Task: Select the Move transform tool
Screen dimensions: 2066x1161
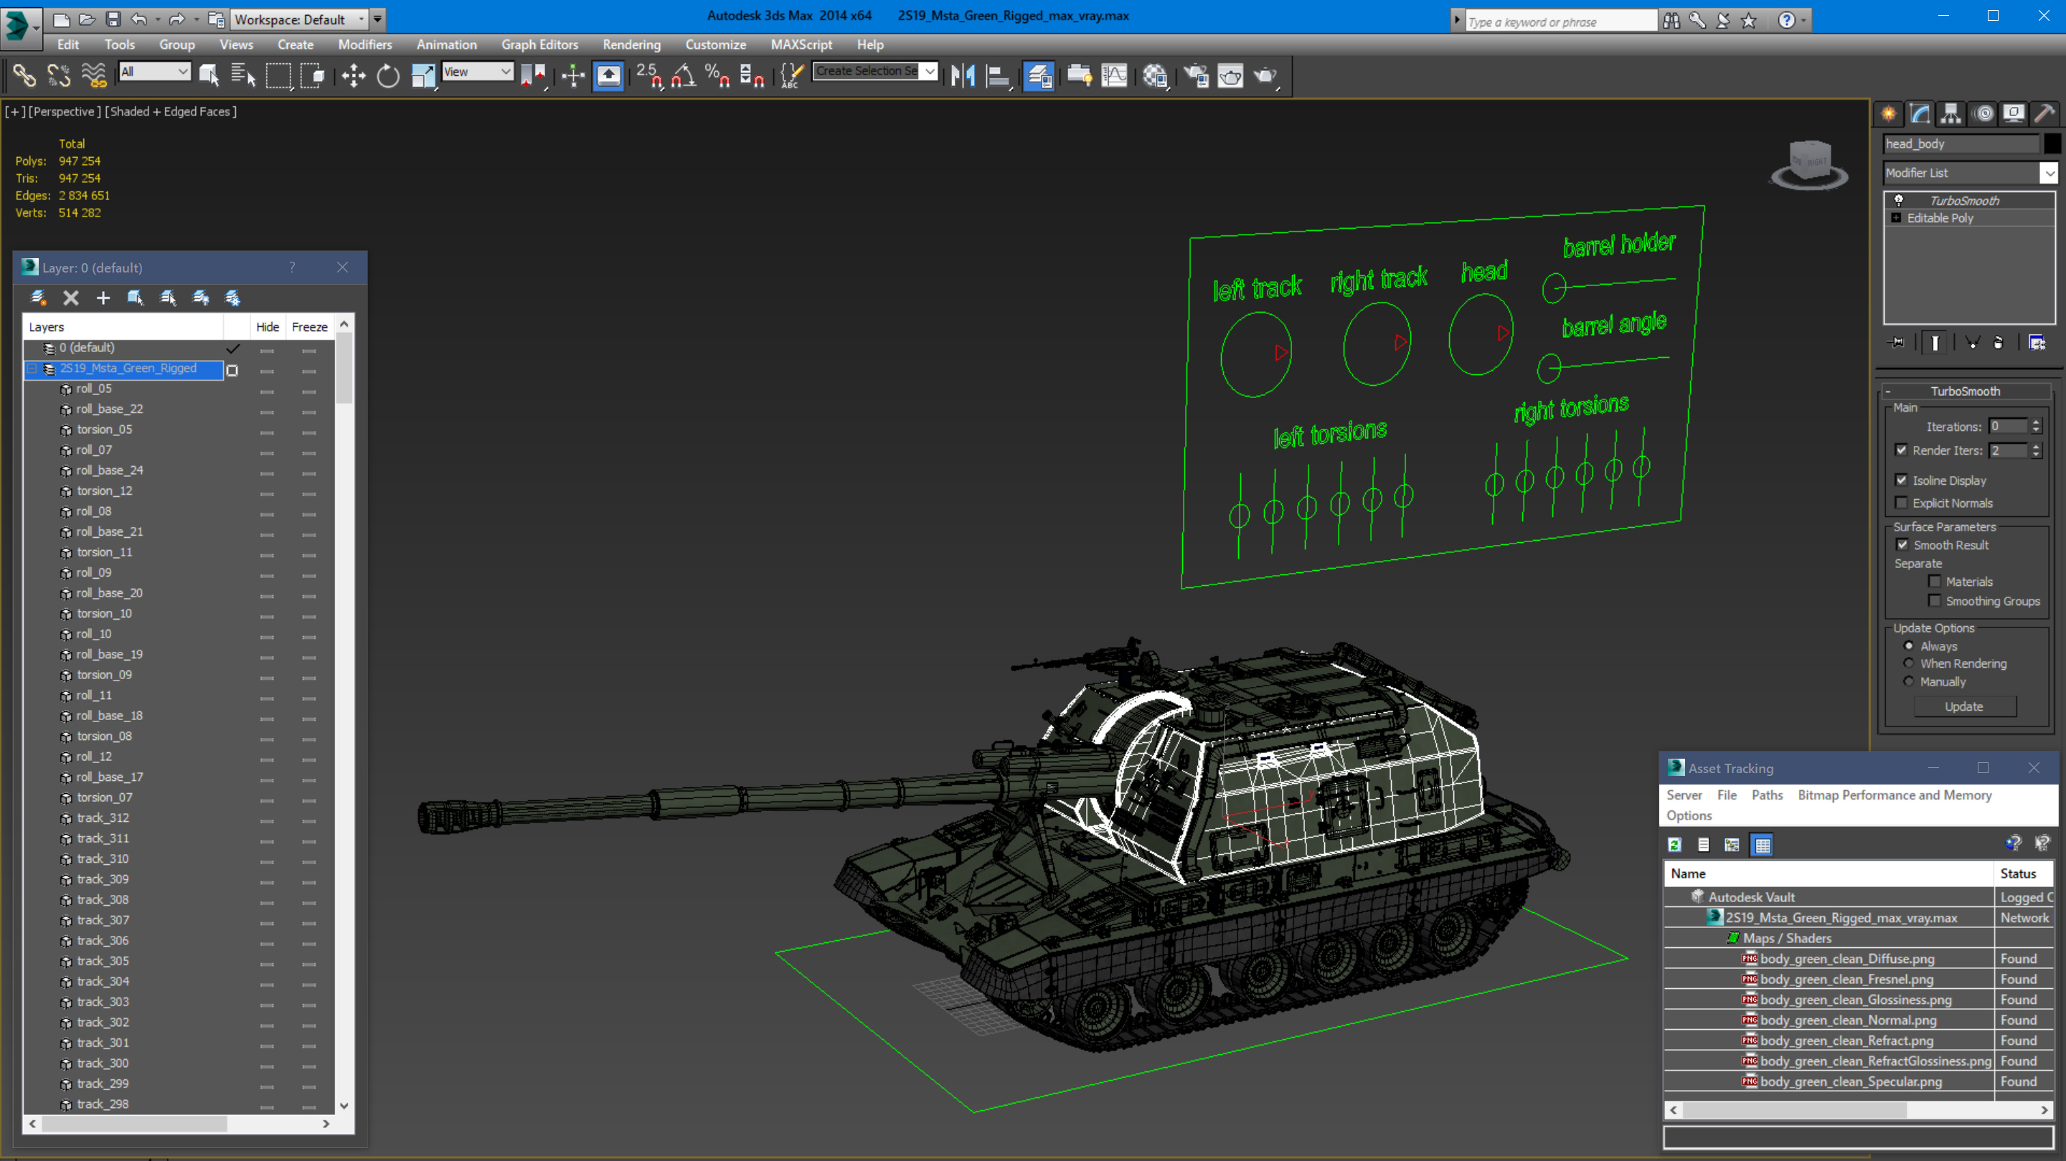Action: [353, 76]
